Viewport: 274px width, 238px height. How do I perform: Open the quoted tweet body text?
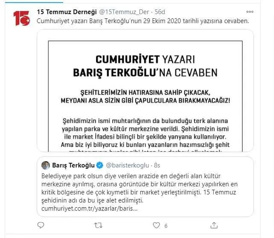click(x=140, y=188)
